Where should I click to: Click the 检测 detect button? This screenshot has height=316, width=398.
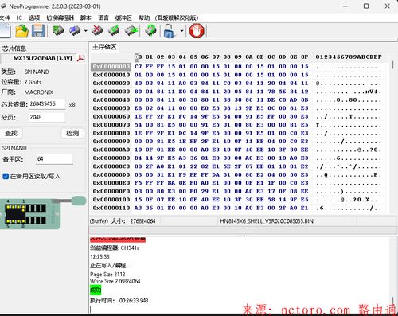[72, 133]
